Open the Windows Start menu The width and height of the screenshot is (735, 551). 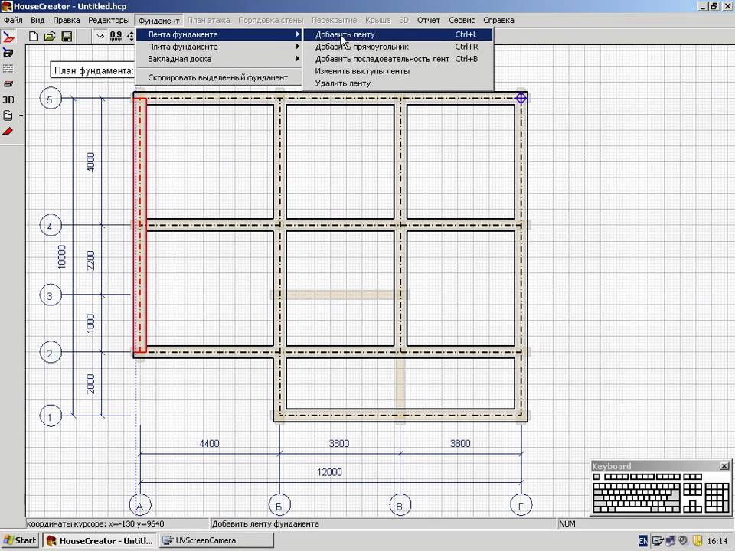click(x=20, y=540)
